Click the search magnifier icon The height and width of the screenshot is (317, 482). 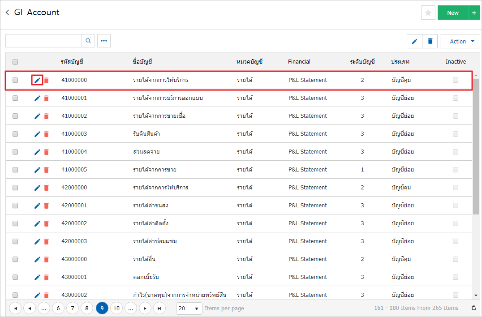tap(88, 41)
